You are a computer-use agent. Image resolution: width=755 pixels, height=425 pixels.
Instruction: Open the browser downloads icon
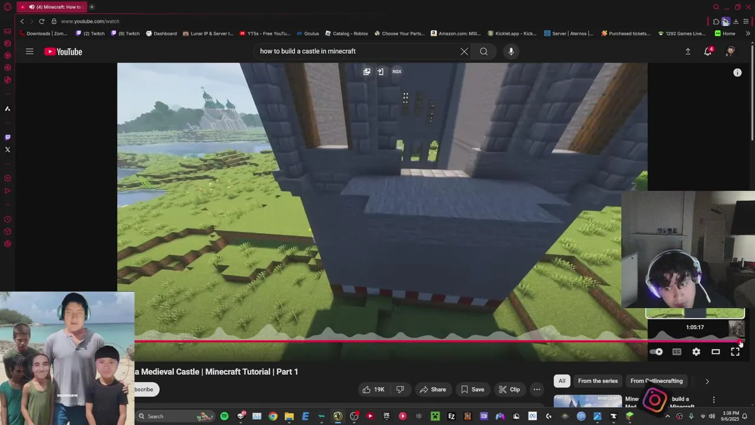pos(736,21)
